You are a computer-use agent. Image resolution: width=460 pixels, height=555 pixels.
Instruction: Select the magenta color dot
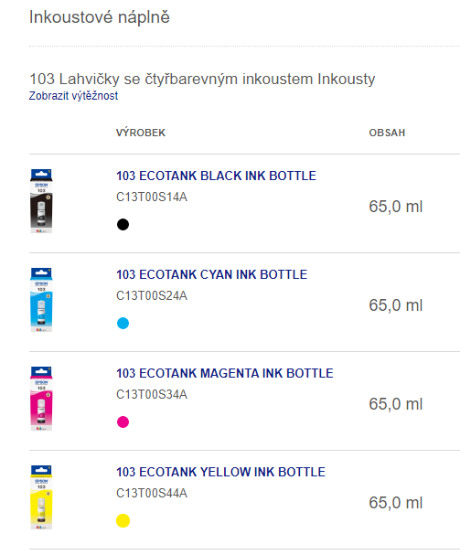pos(123,422)
